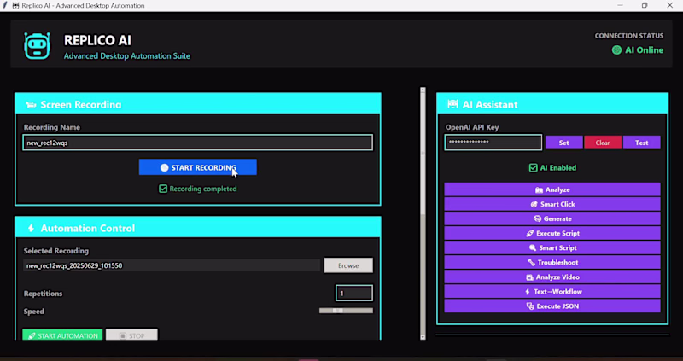Click the Connection Status label
The height and width of the screenshot is (361, 683).
(x=629, y=36)
